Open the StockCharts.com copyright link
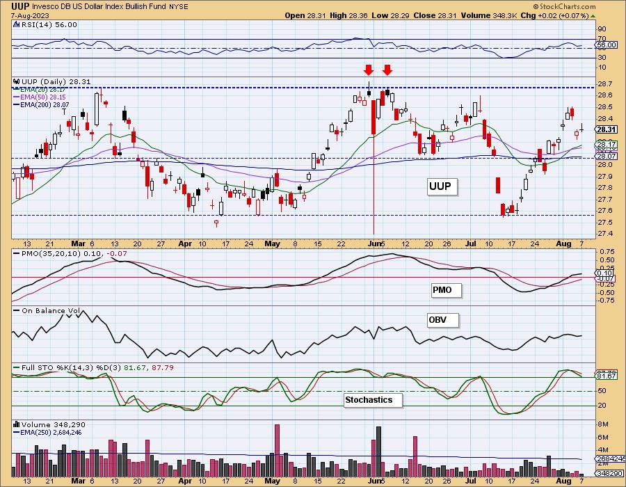The image size is (626, 487). pyautogui.click(x=564, y=7)
